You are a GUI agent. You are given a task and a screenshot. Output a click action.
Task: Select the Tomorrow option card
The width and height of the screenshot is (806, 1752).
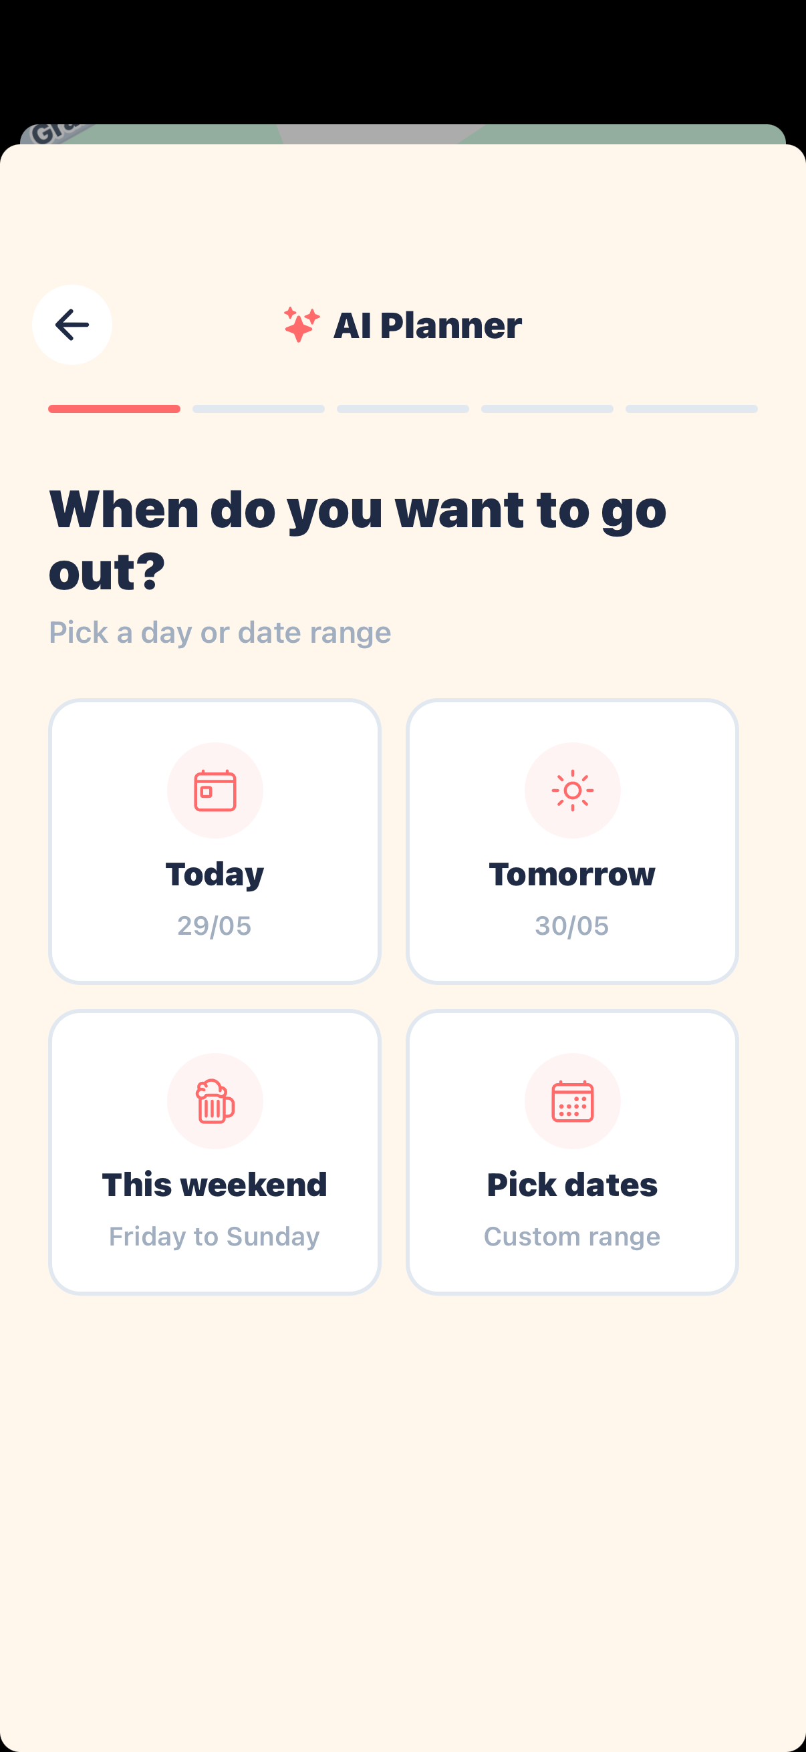pos(572,841)
